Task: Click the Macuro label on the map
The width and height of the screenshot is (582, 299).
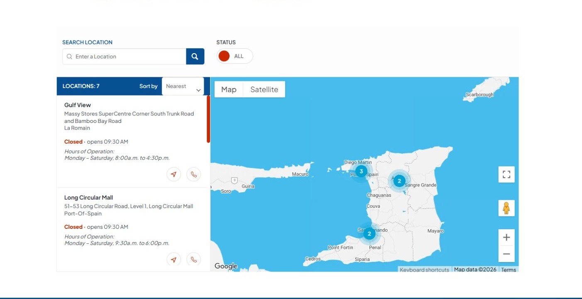Action: click(x=300, y=174)
